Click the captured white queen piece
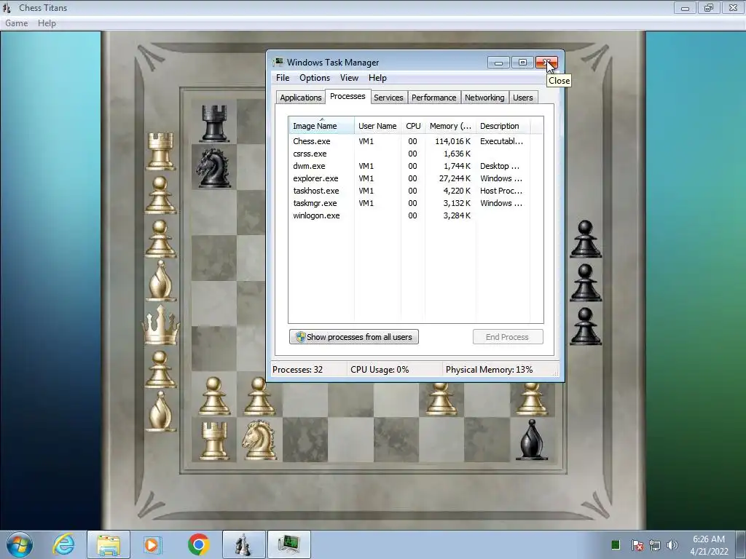Viewport: 746px width, 559px height. [161, 325]
